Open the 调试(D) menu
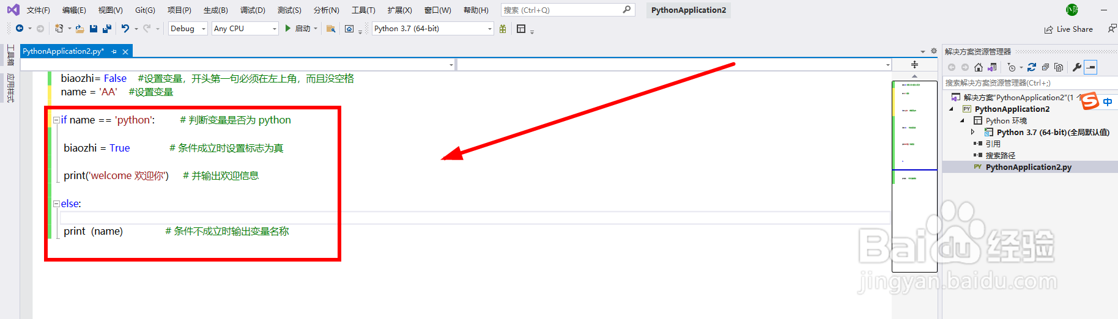This screenshot has width=1118, height=319. [253, 10]
